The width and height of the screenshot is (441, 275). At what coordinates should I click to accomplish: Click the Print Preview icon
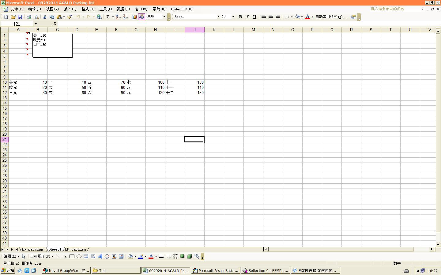(36, 17)
